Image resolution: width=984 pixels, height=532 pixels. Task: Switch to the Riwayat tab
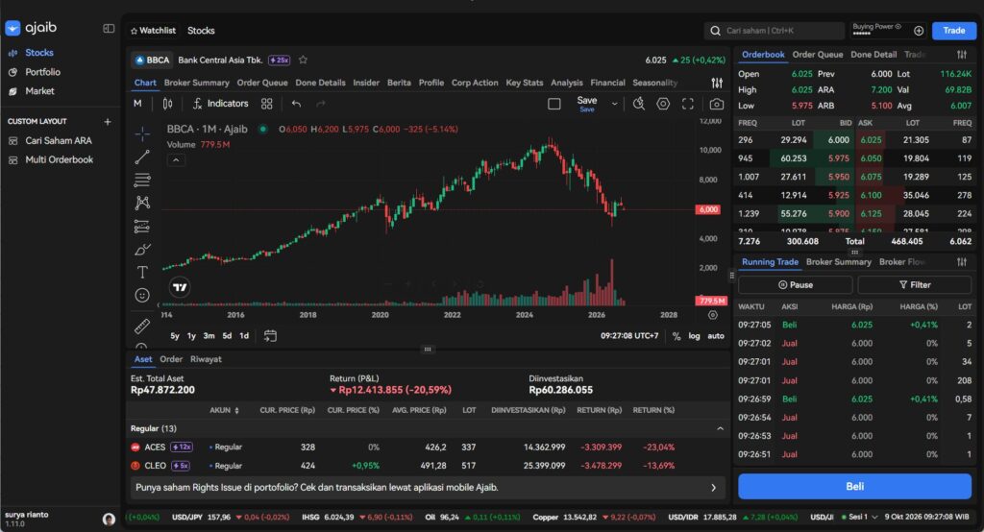click(x=206, y=359)
